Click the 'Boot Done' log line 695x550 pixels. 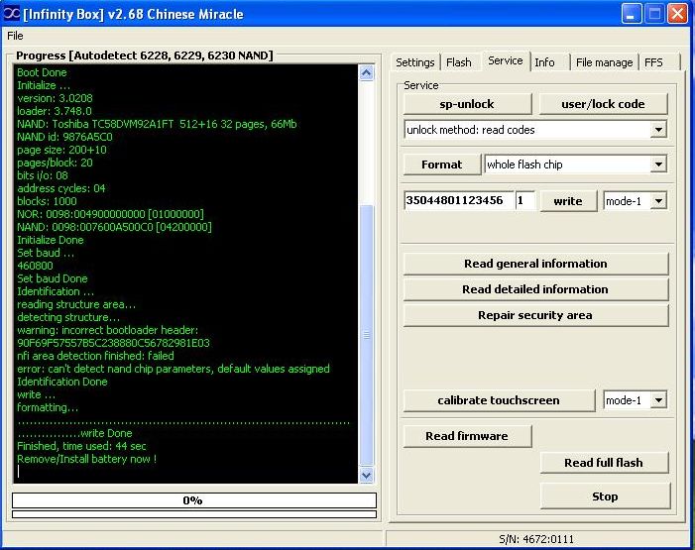click(42, 72)
